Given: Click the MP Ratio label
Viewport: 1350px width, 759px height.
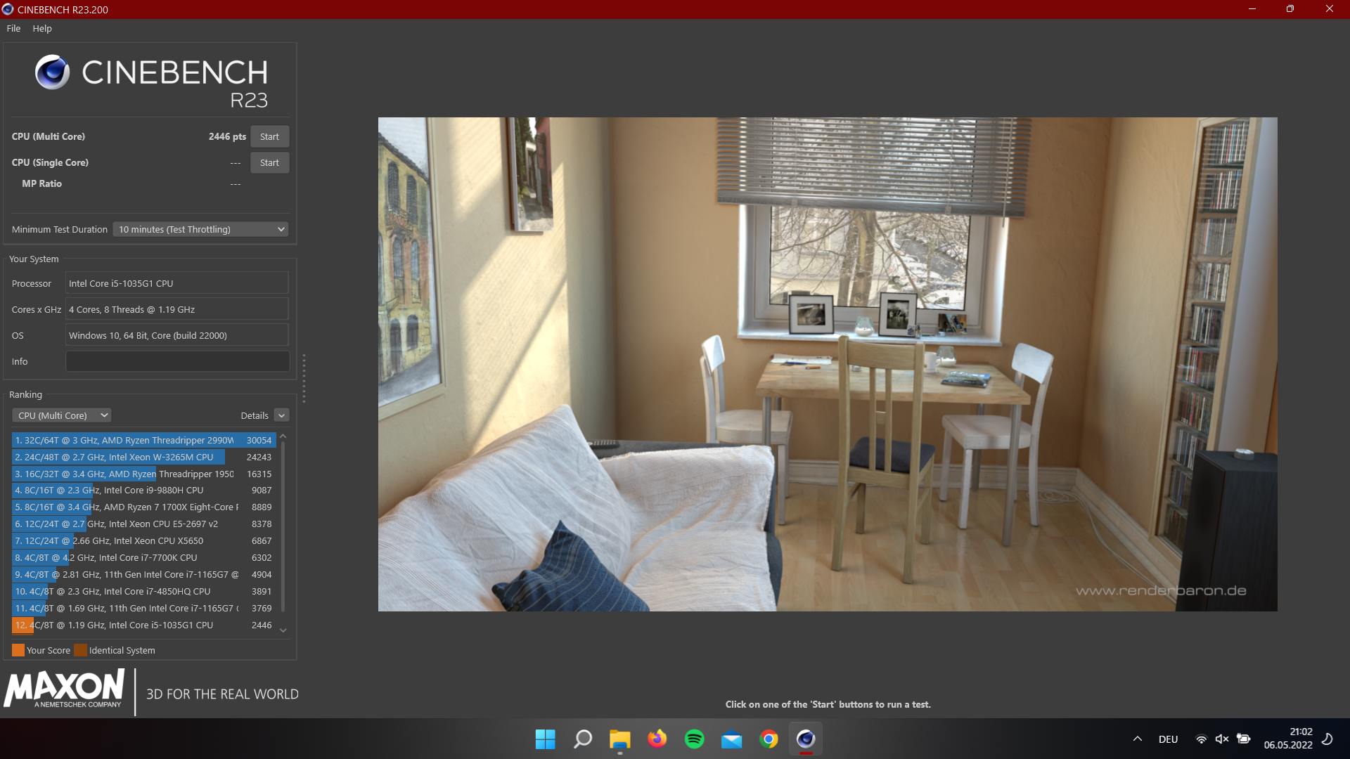Looking at the screenshot, I should 41,183.
